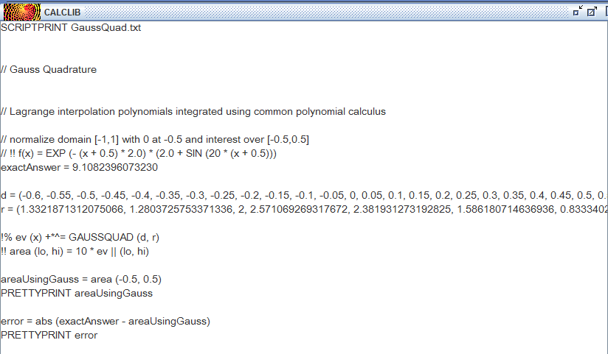This screenshot has width=608, height=354.
Task: Click the line starting r = (1.332187
Action: 304,209
